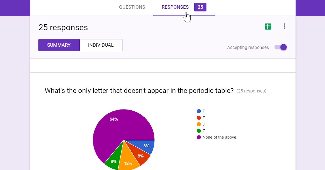Click the blue P legend dot
Screen dimensions: 325x170
point(199,111)
